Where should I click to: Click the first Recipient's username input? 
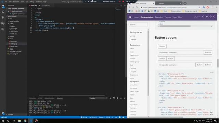(181, 52)
